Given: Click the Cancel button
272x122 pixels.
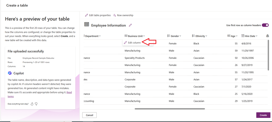Looking at the screenshot, I should tap(89, 115).
